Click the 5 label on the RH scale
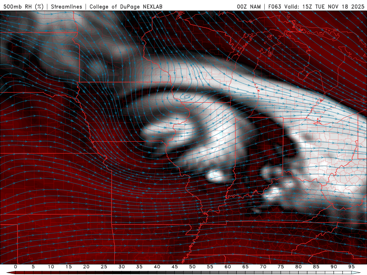Image resolution: width=367 pixels, height=275 pixels. click(33, 267)
